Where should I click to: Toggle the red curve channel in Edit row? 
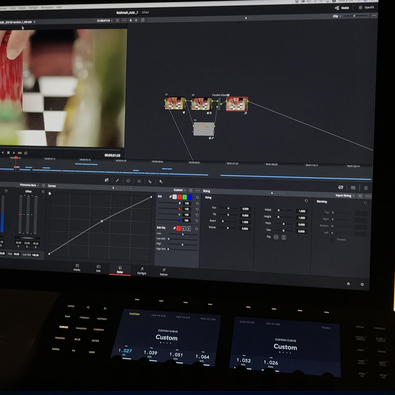[x=180, y=197]
